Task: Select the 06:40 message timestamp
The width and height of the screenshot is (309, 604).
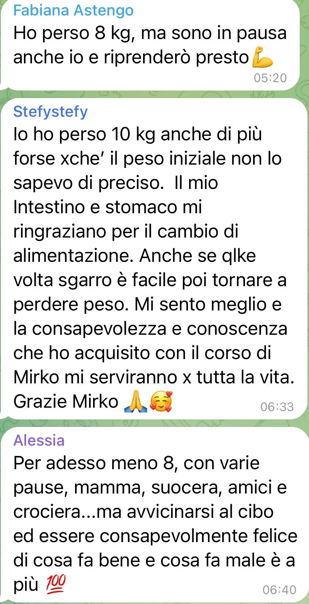Action: pos(279,590)
